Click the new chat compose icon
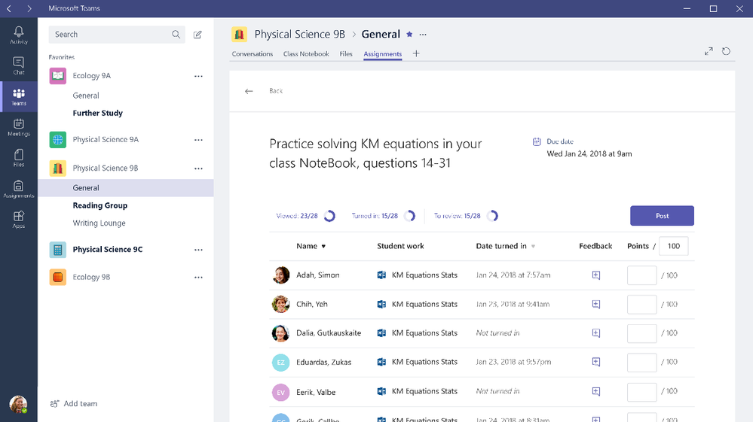This screenshot has height=422, width=753. click(197, 35)
